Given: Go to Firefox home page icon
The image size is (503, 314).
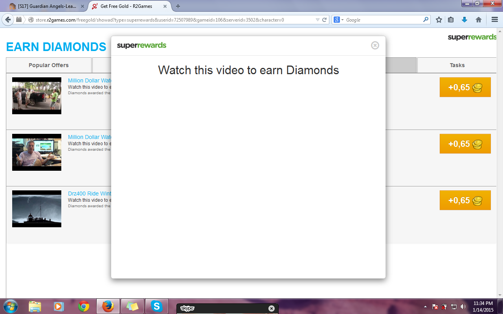Looking at the screenshot, I should 479,20.
